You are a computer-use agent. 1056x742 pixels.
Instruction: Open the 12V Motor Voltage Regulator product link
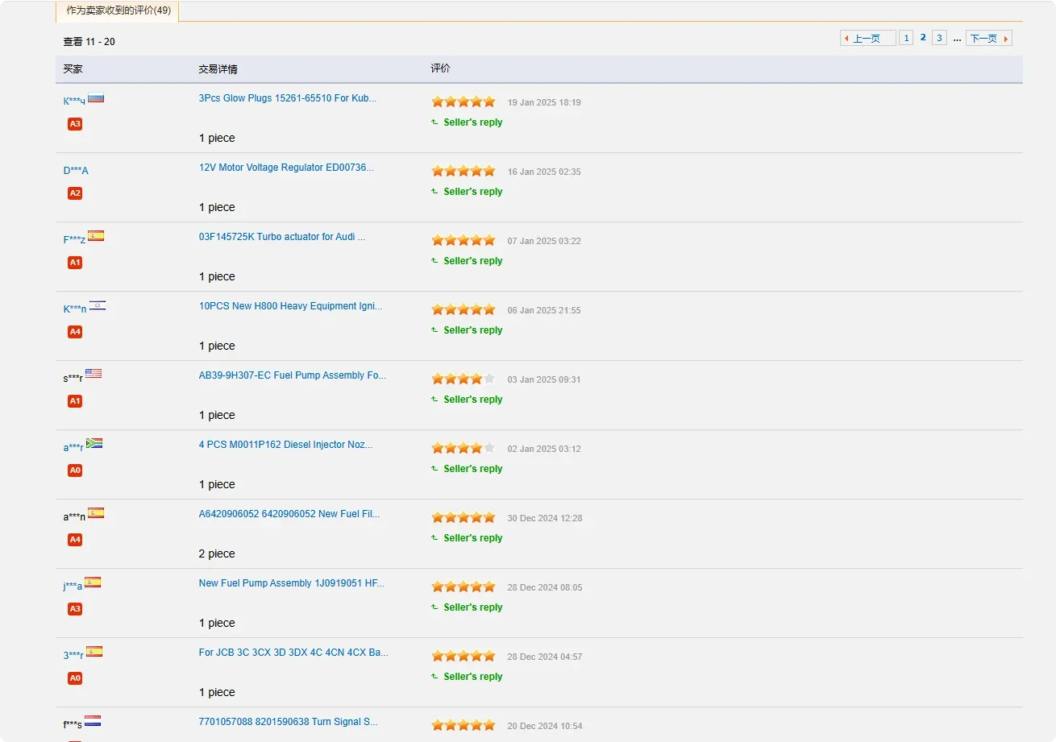pos(286,168)
